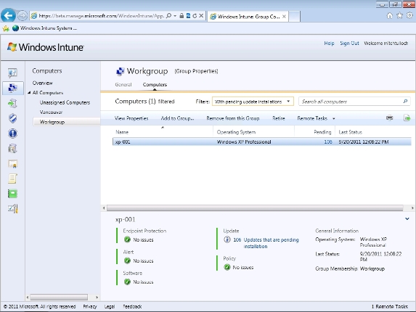This screenshot has width=416, height=312.
Task: Click the refresh icon in address bar
Action: point(195,16)
